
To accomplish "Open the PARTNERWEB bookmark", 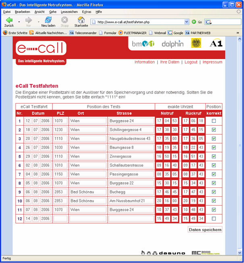I will click(198, 33).
